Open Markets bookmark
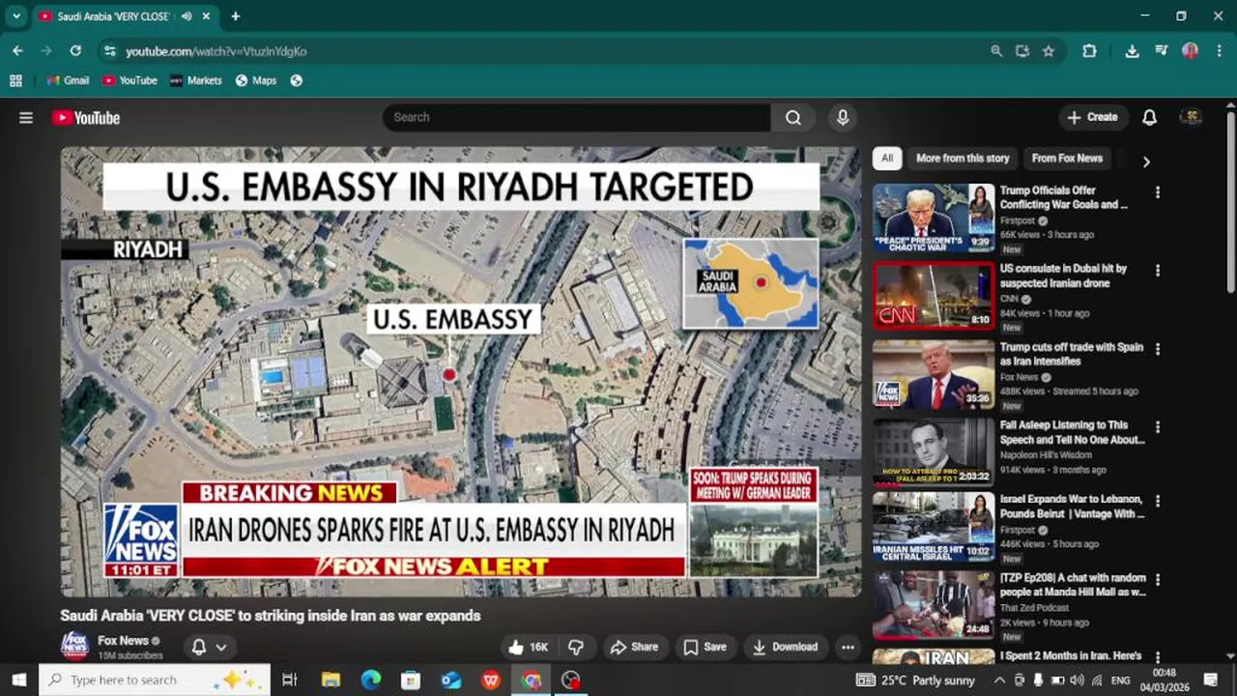Image resolution: width=1237 pixels, height=696 pixels. [x=196, y=81]
